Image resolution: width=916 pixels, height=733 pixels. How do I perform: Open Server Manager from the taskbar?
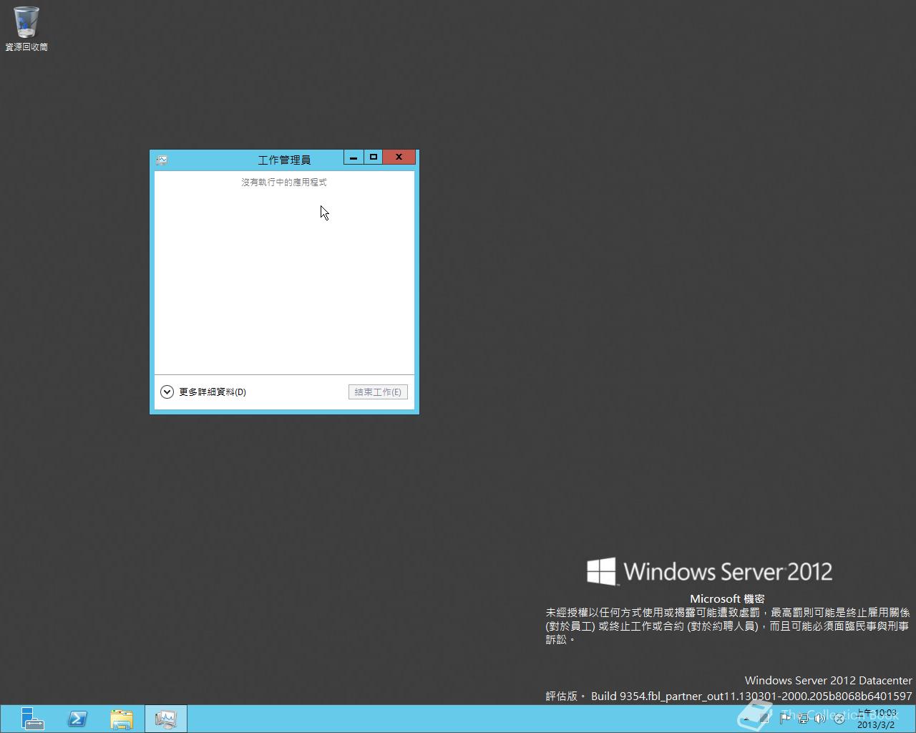(32, 719)
